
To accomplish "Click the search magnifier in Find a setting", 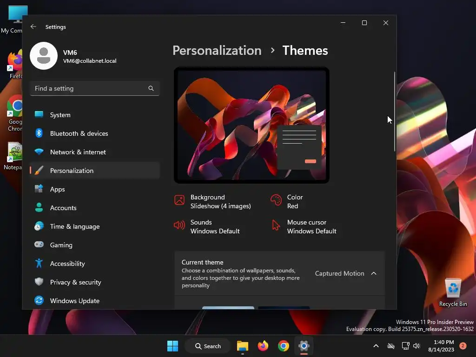I will click(x=151, y=88).
